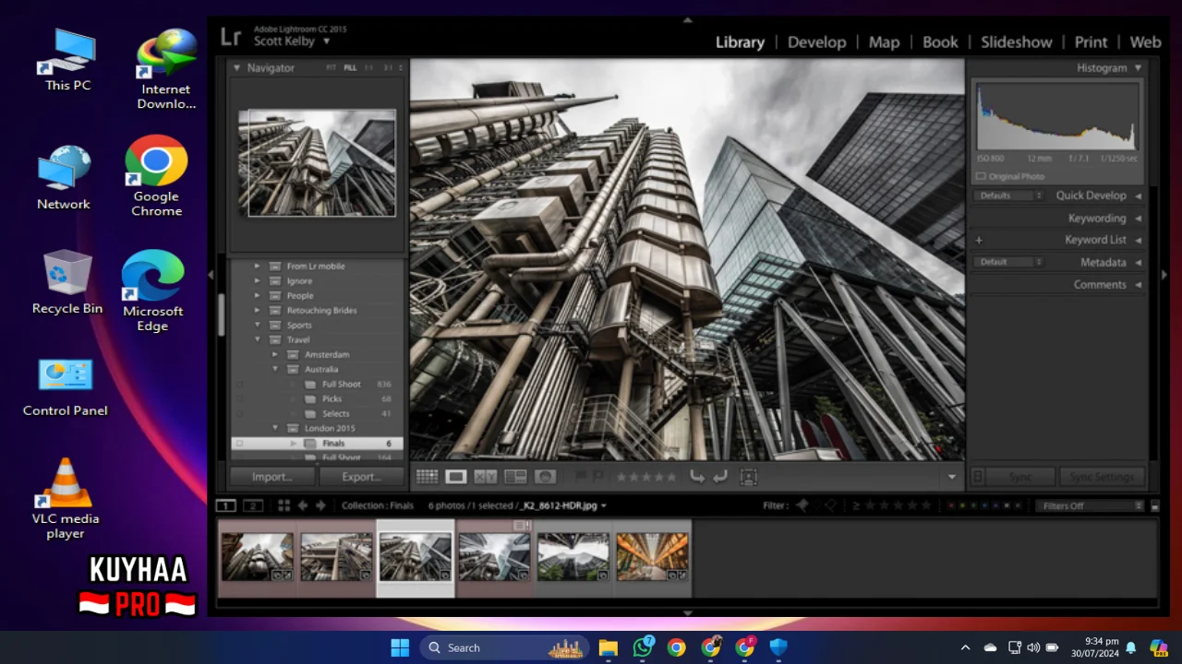Expand Amsterdam collection set
Image resolution: width=1182 pixels, height=664 pixels.
[x=274, y=355]
